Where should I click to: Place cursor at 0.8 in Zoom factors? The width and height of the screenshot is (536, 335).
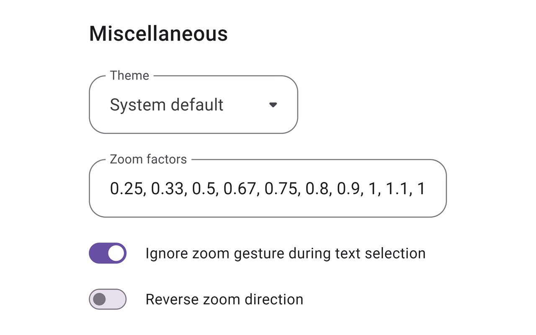[317, 188]
